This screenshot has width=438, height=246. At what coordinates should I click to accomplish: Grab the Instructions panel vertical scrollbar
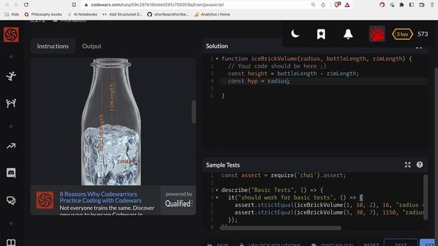click(194, 111)
